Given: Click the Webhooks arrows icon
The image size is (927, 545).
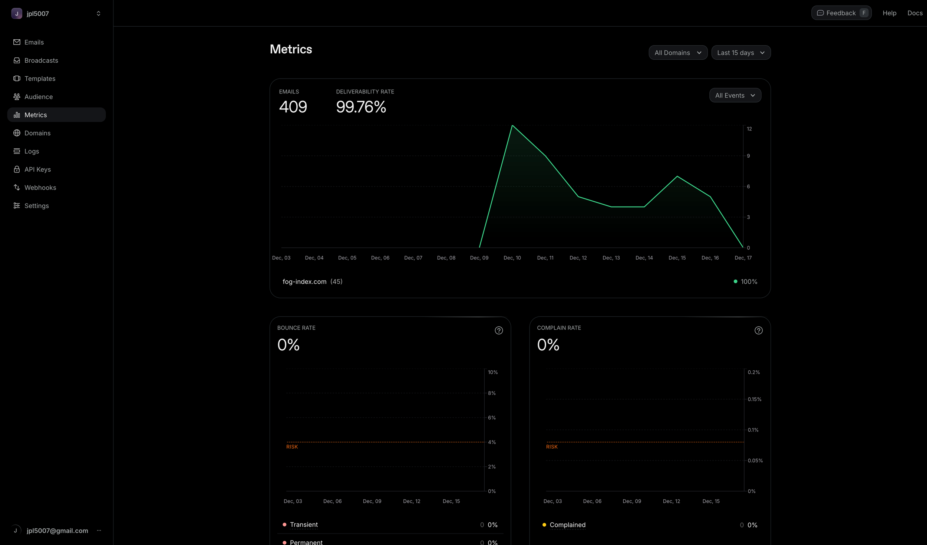Looking at the screenshot, I should tap(17, 188).
